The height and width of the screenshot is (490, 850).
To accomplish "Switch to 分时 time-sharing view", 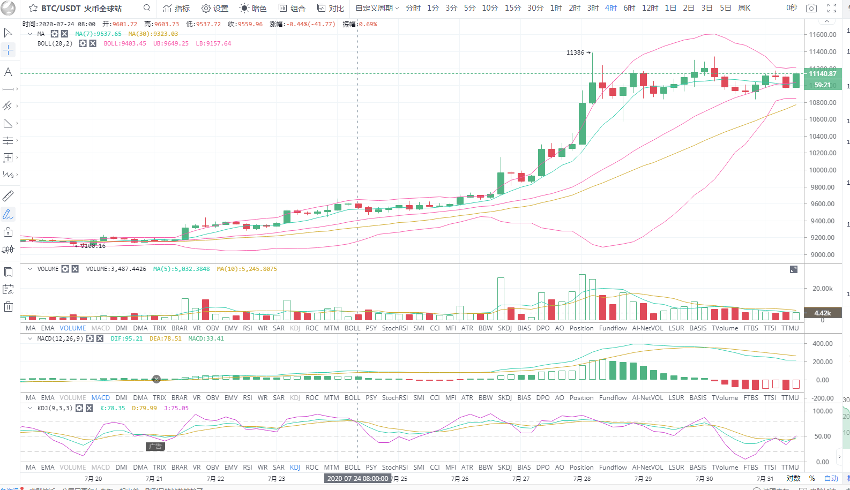I will coord(413,8).
